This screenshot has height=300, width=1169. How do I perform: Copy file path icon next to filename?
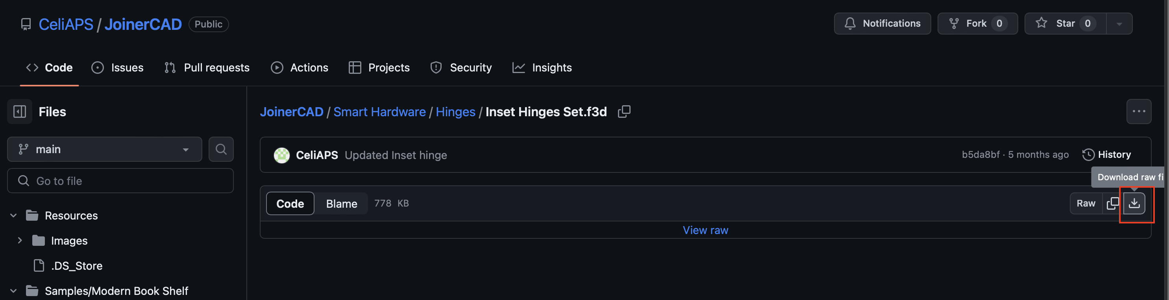[624, 112]
